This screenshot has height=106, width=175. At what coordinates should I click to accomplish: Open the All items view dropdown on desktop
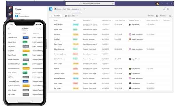[164, 16]
